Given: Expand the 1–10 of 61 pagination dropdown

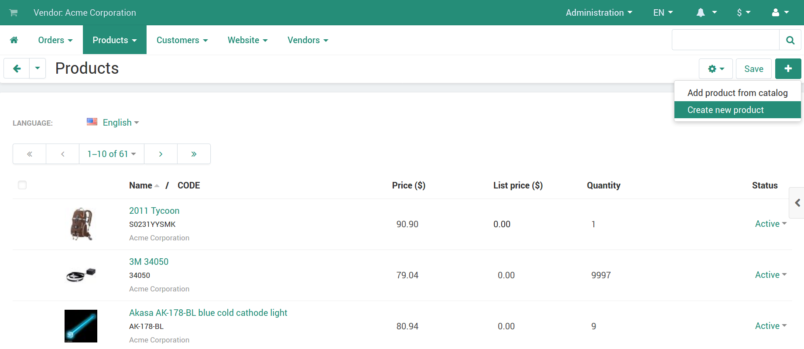Looking at the screenshot, I should (x=112, y=154).
